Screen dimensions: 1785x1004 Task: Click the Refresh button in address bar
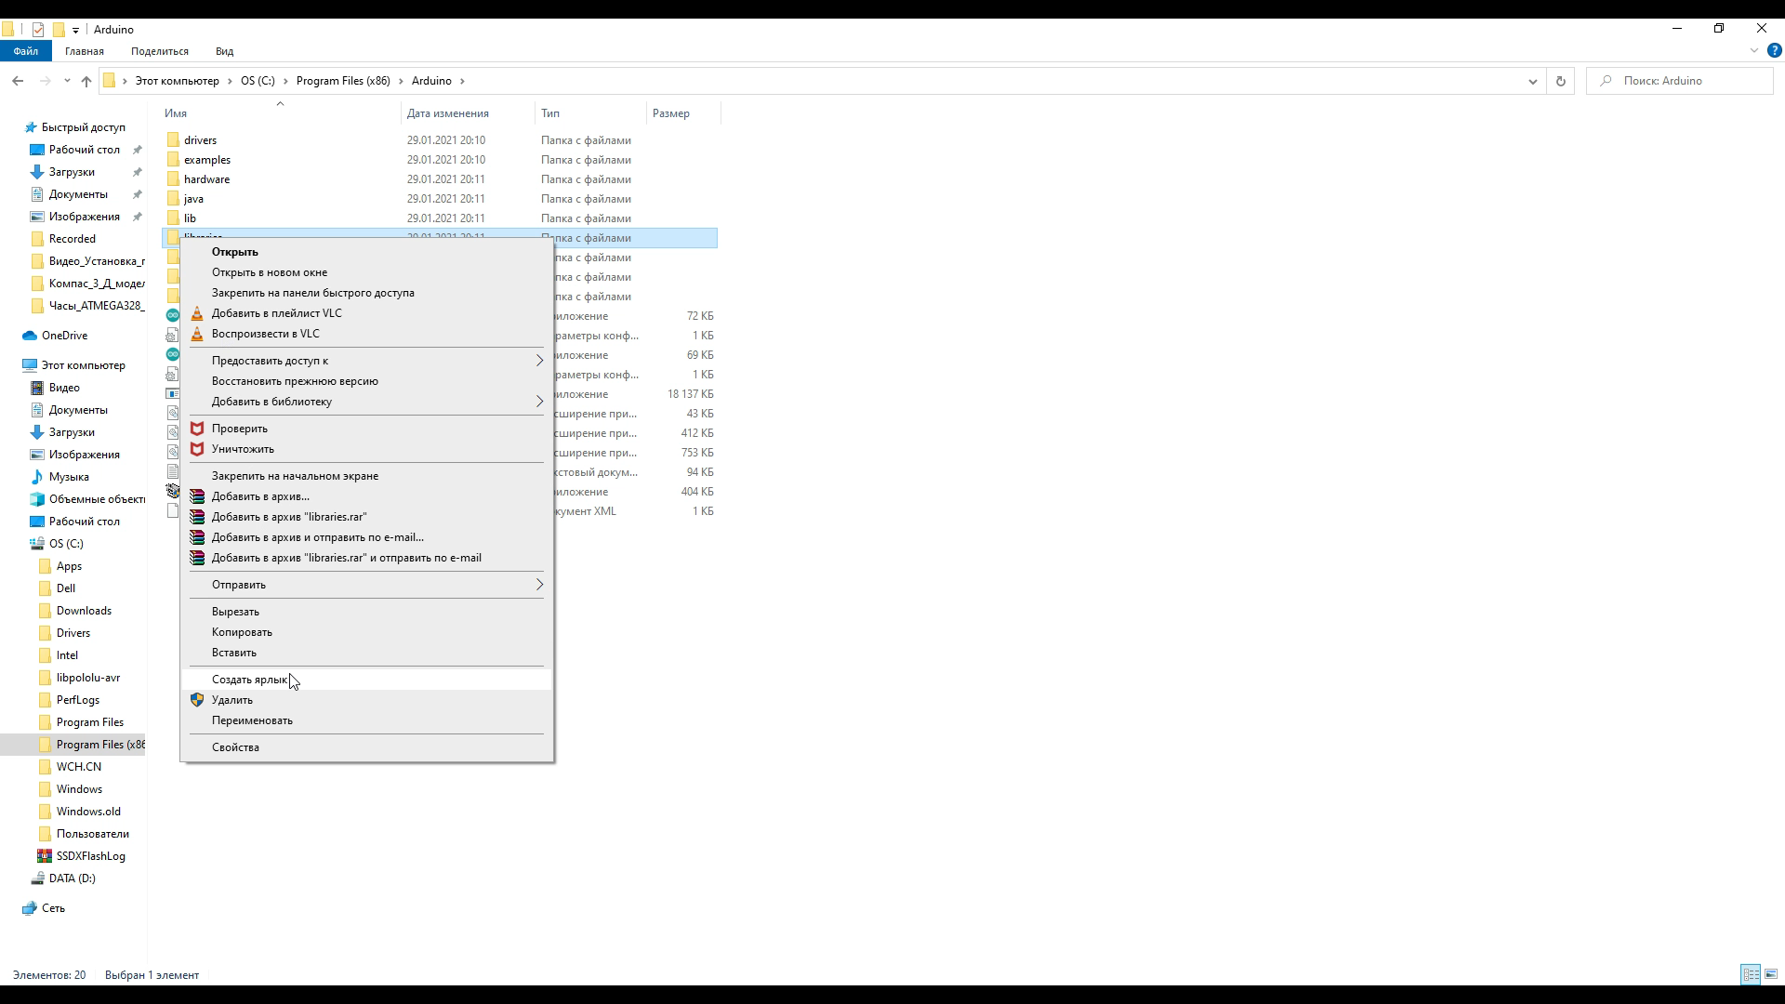pyautogui.click(x=1561, y=81)
